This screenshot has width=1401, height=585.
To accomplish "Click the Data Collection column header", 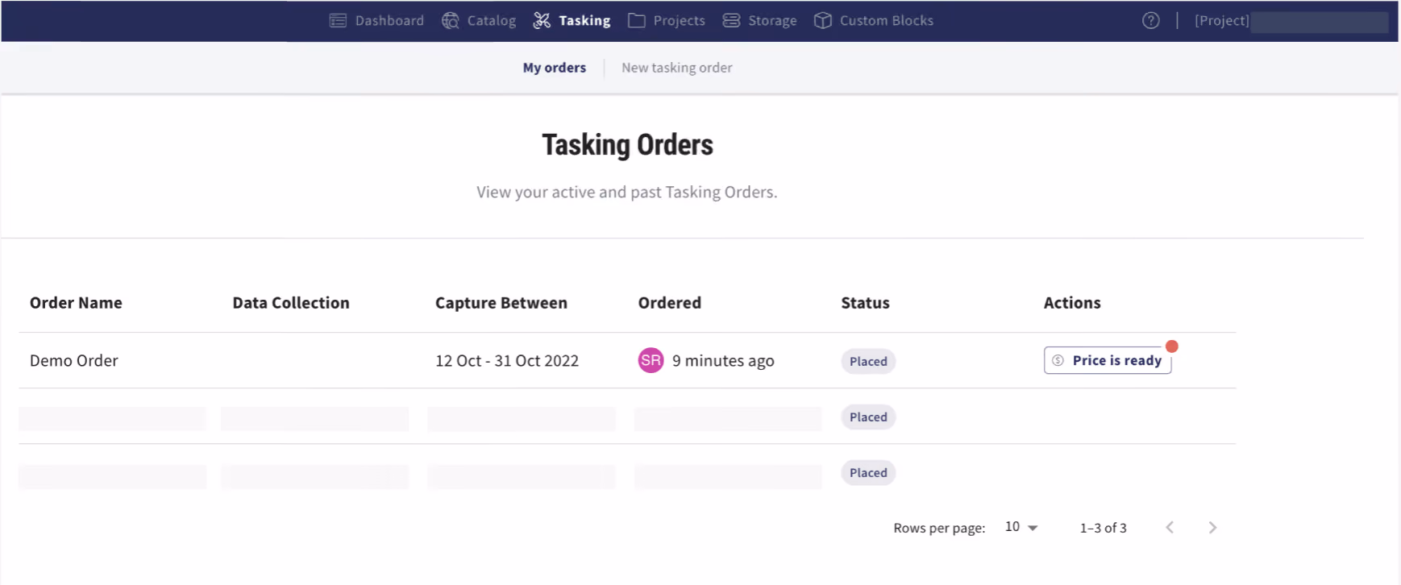I will (x=291, y=303).
